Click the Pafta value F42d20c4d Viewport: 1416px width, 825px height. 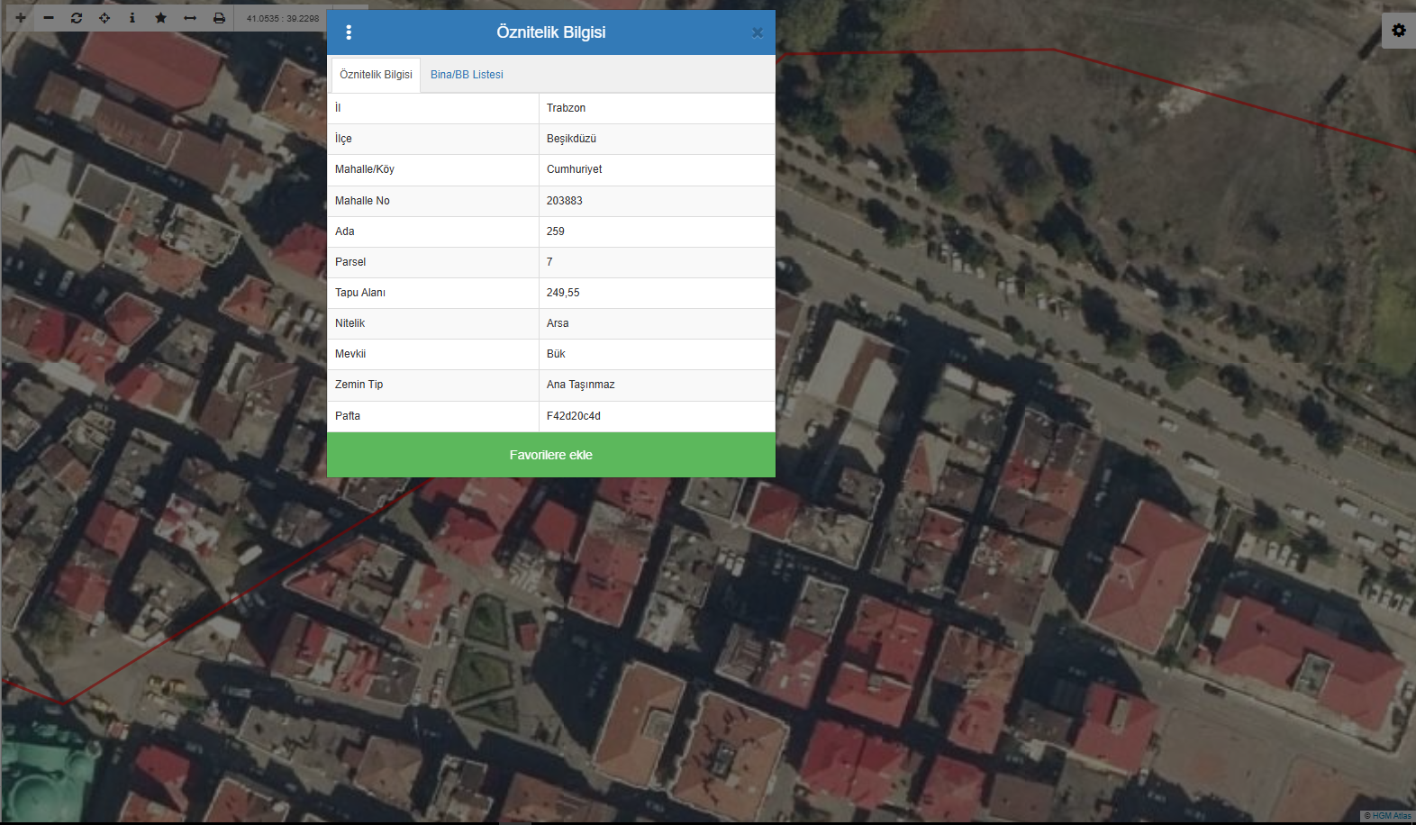573,416
